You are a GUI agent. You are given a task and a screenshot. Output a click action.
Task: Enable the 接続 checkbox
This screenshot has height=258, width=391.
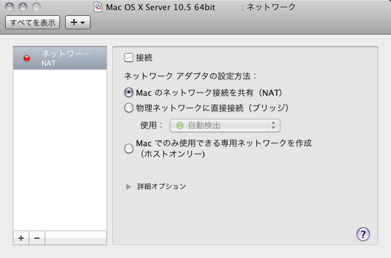tap(129, 57)
